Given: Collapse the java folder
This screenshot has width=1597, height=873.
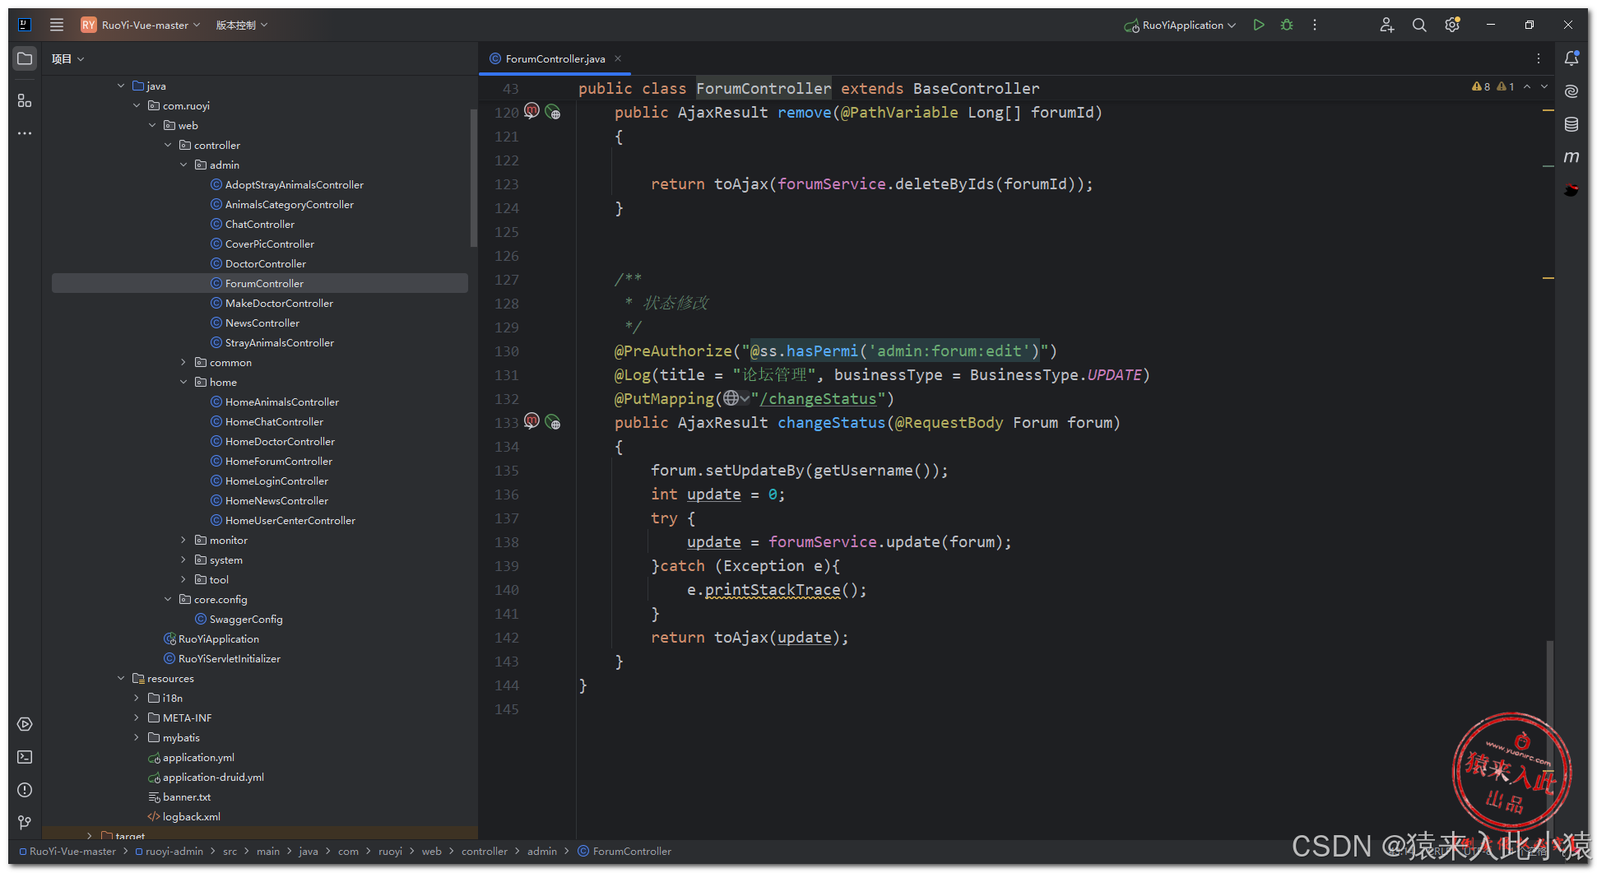Looking at the screenshot, I should click(121, 86).
